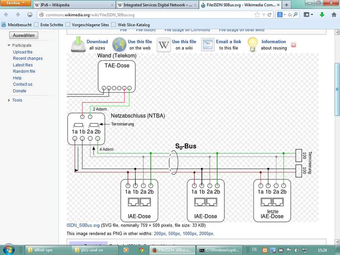
Task: Bookmark this page with the star icon
Action: [x=257, y=14]
